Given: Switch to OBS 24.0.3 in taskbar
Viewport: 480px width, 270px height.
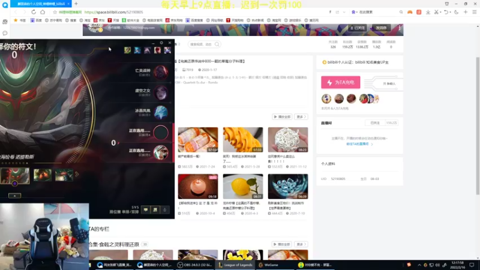Looking at the screenshot, I should 194,265.
